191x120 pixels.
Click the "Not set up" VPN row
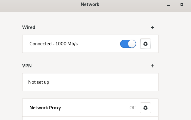click(x=90, y=82)
